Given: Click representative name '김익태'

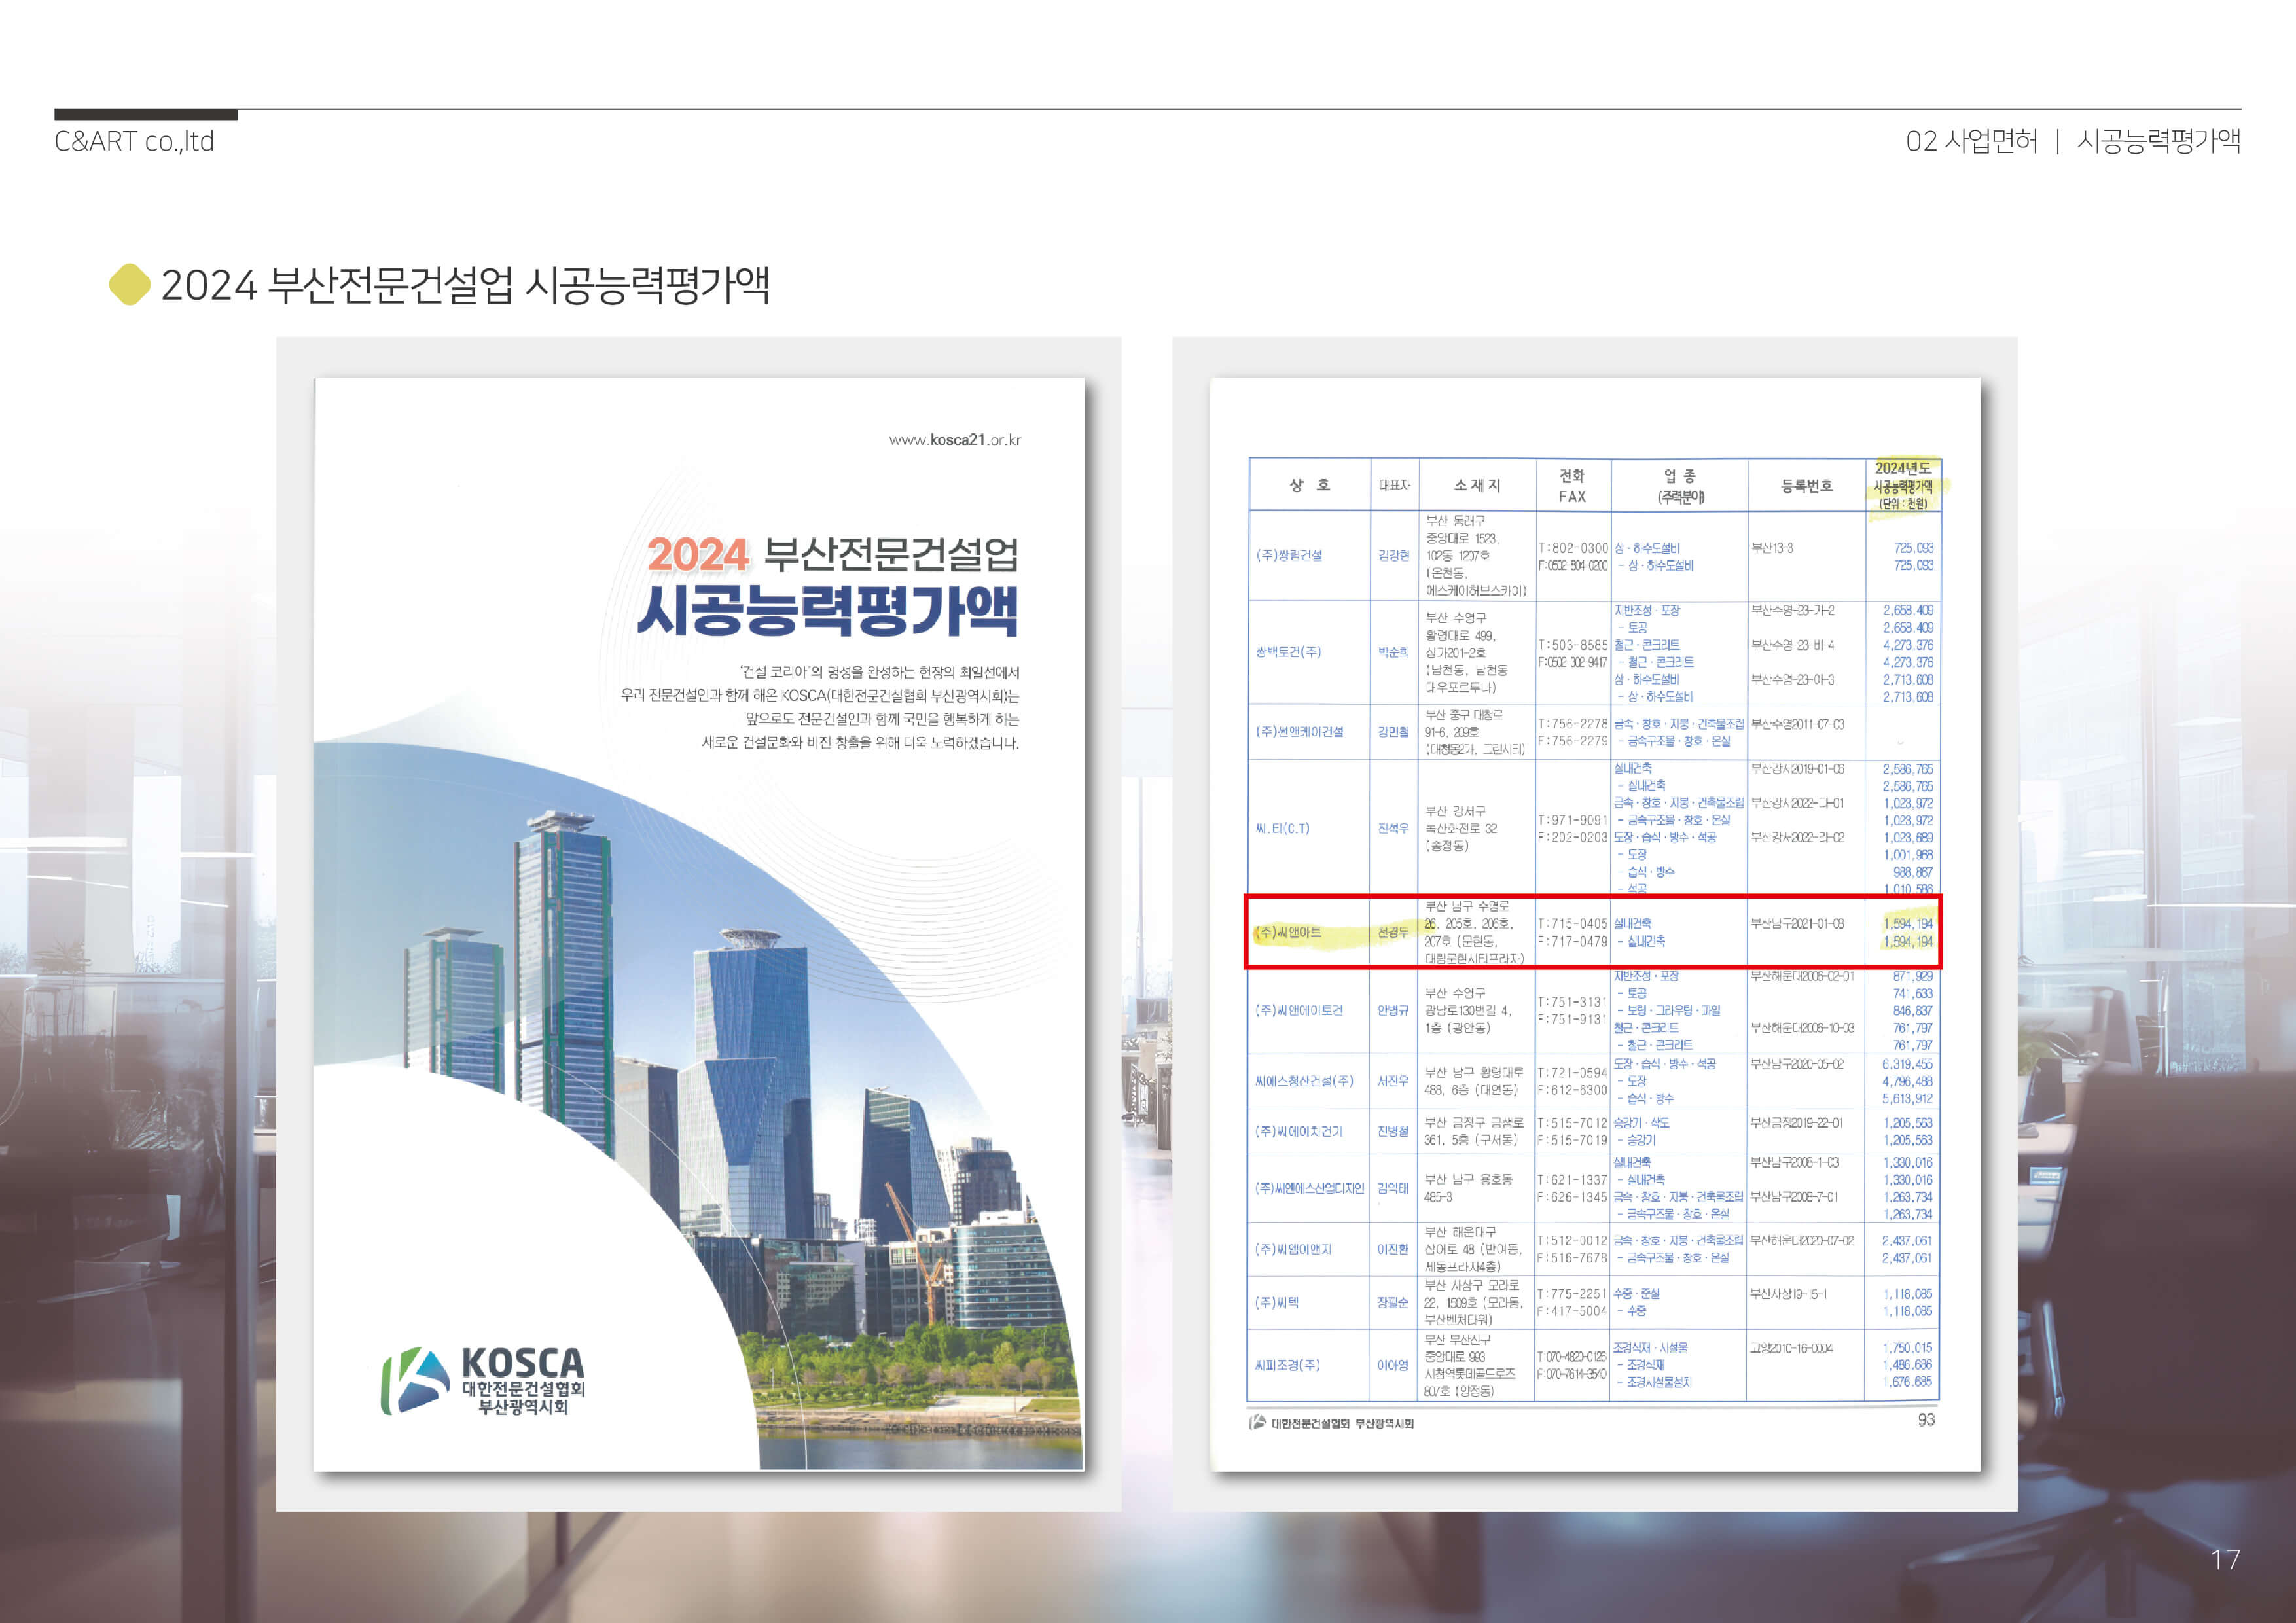Looking at the screenshot, I should (1394, 1188).
